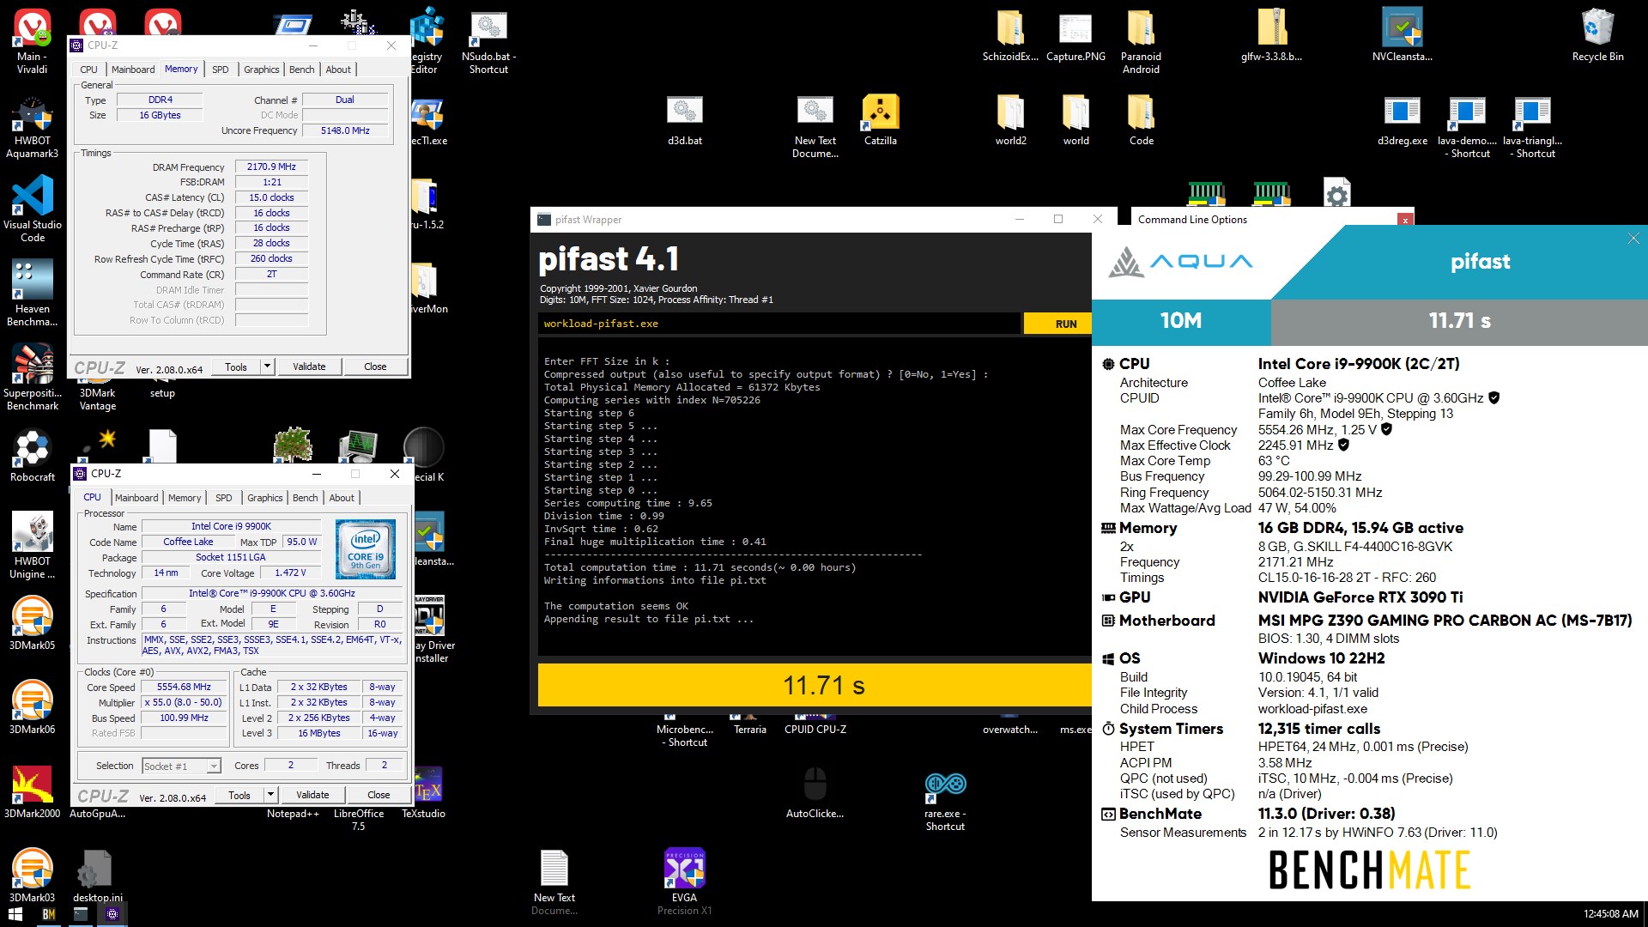Open Main - Vivaldi desktop shortcut
1648x927 pixels.
click(33, 41)
